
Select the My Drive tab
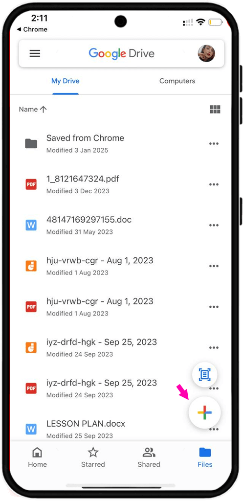click(66, 81)
